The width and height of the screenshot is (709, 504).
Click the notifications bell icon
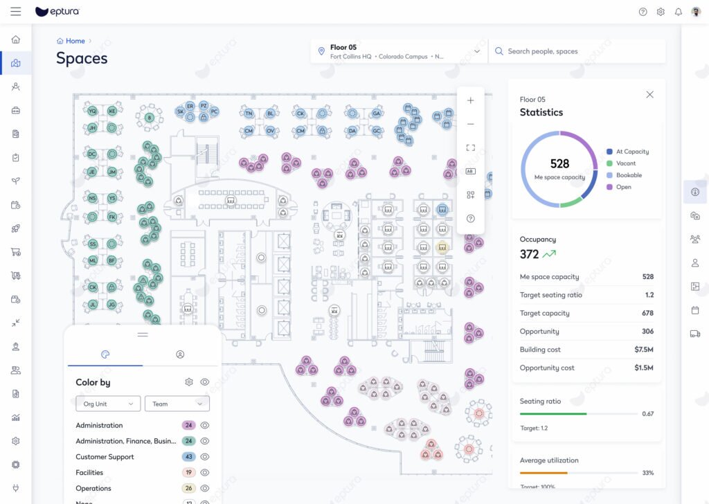(x=679, y=12)
